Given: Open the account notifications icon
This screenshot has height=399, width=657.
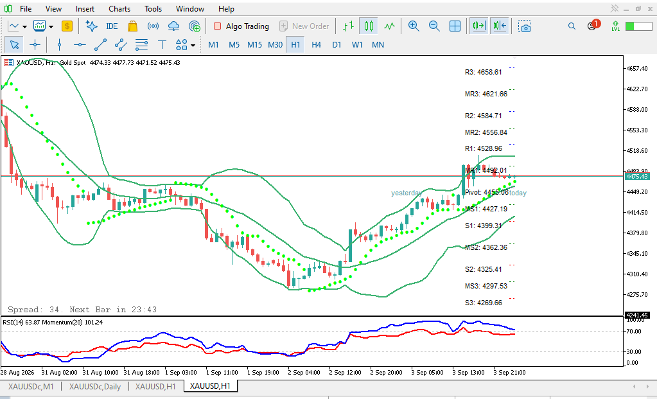Looking at the screenshot, I should click(x=593, y=25).
